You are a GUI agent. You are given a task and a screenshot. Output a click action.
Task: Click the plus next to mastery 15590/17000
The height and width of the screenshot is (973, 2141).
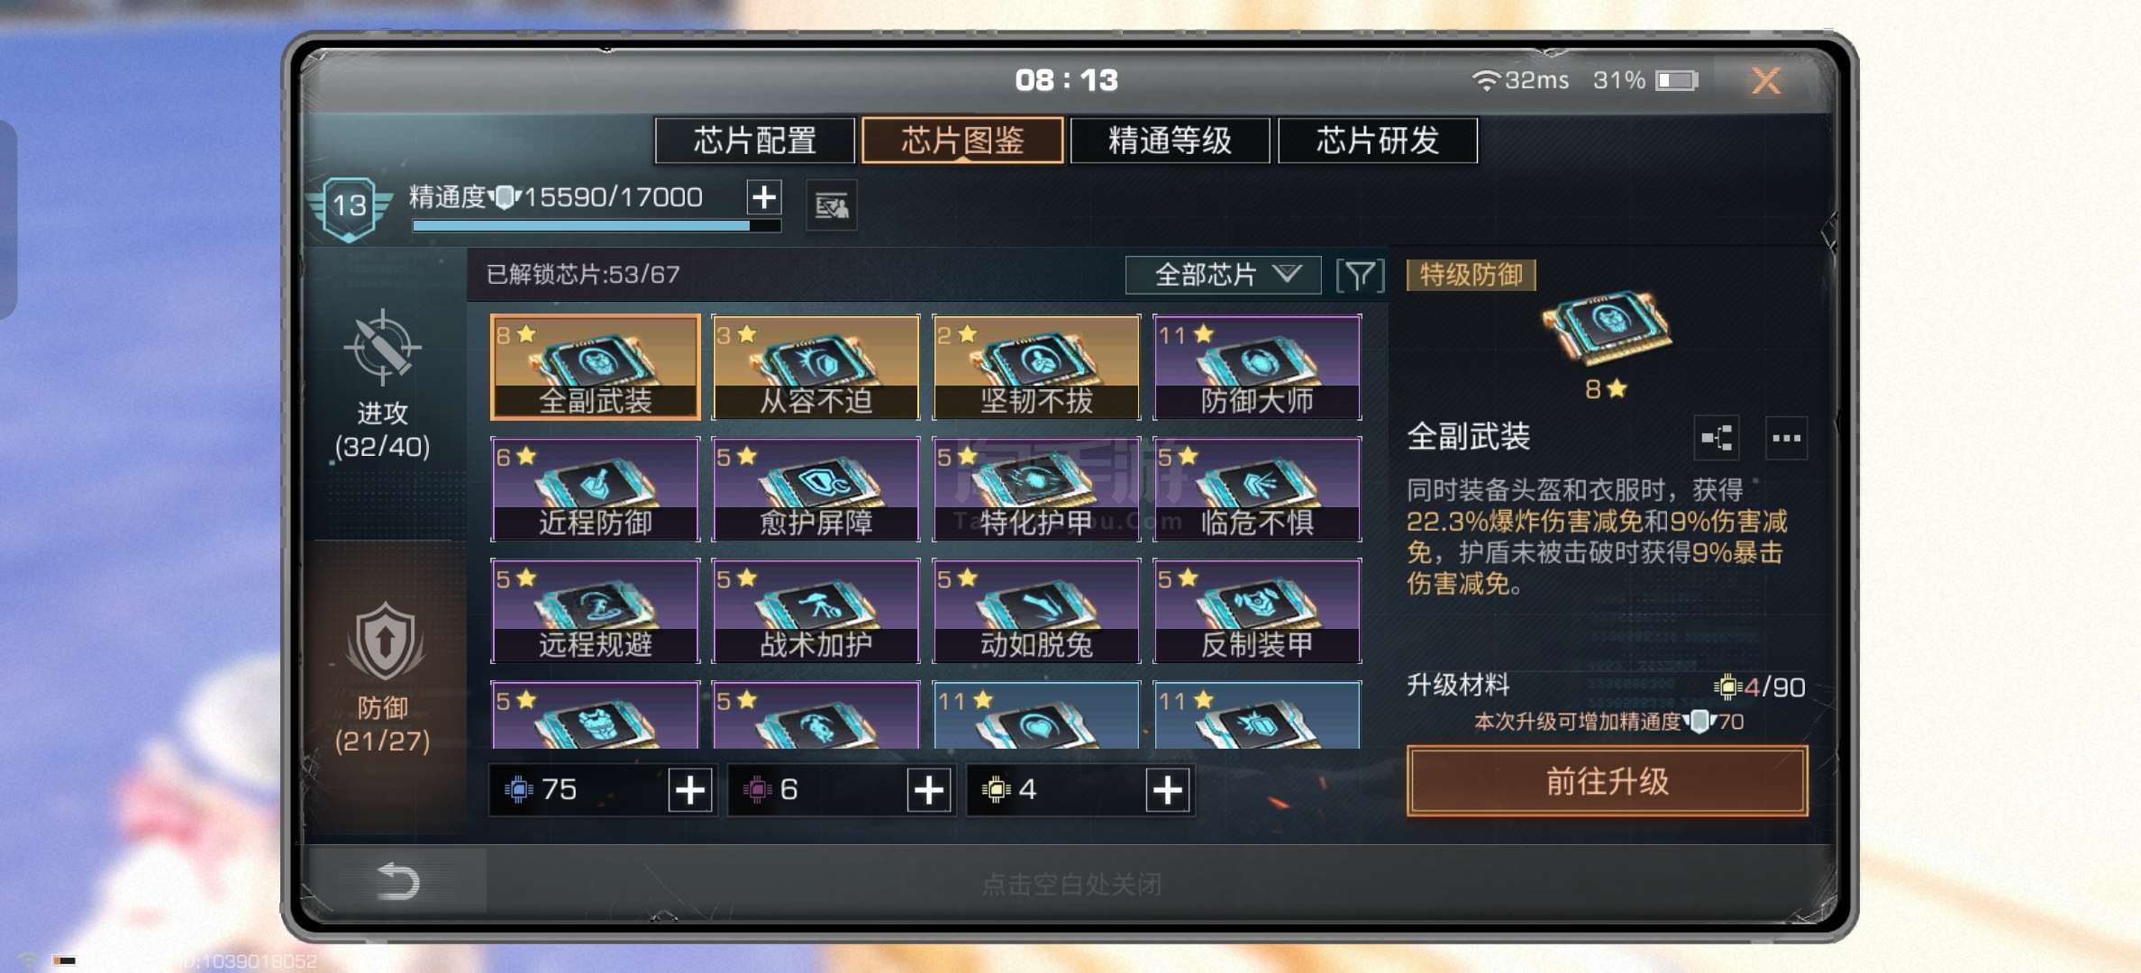tap(764, 196)
